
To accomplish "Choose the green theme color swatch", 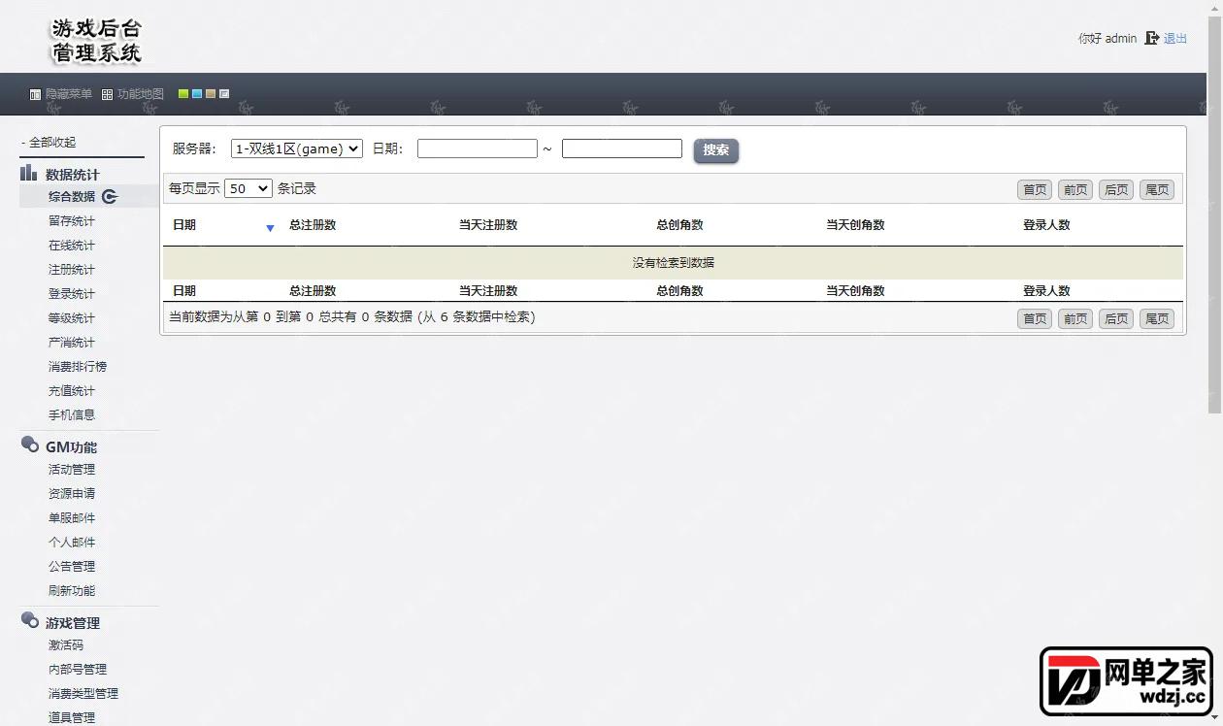I will point(183,94).
